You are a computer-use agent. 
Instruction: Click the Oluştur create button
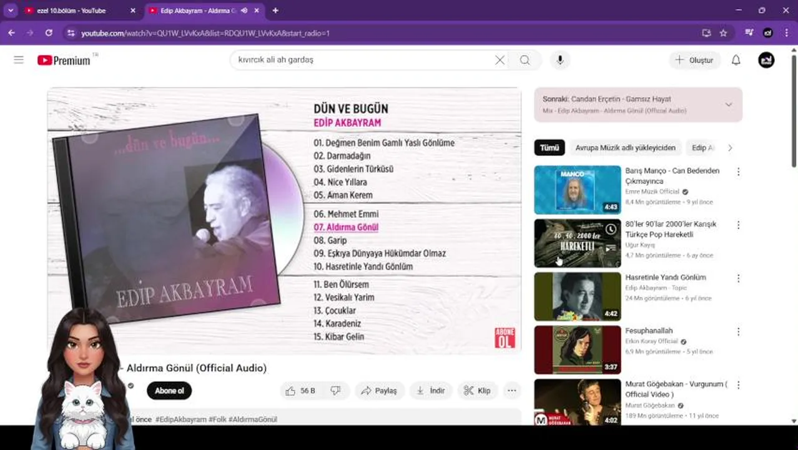point(694,60)
